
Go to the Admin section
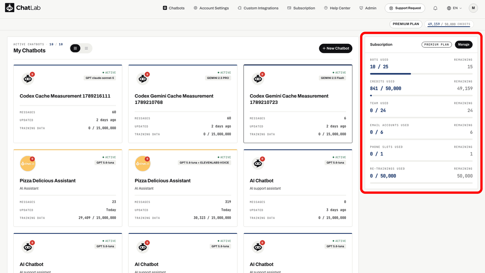pos(368,8)
